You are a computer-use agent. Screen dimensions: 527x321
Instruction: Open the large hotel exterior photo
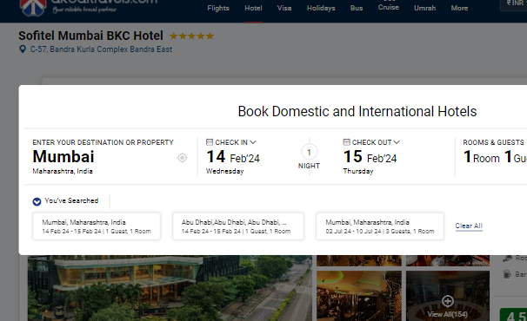170,288
